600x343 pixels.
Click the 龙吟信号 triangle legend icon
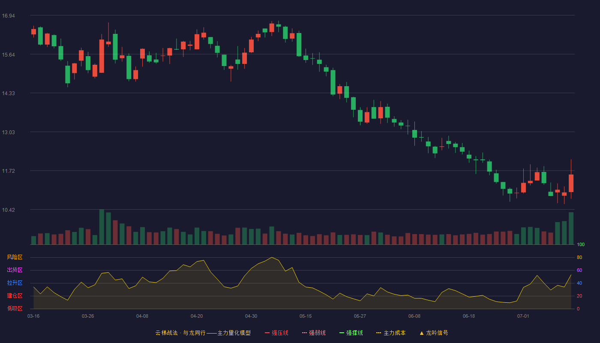coord(422,333)
